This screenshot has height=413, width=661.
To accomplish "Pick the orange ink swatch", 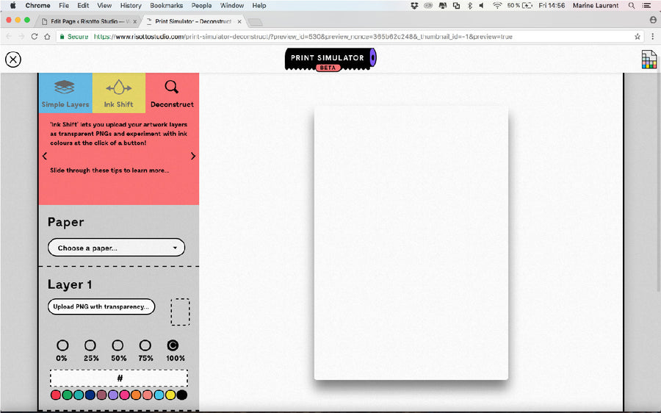I will click(136, 395).
